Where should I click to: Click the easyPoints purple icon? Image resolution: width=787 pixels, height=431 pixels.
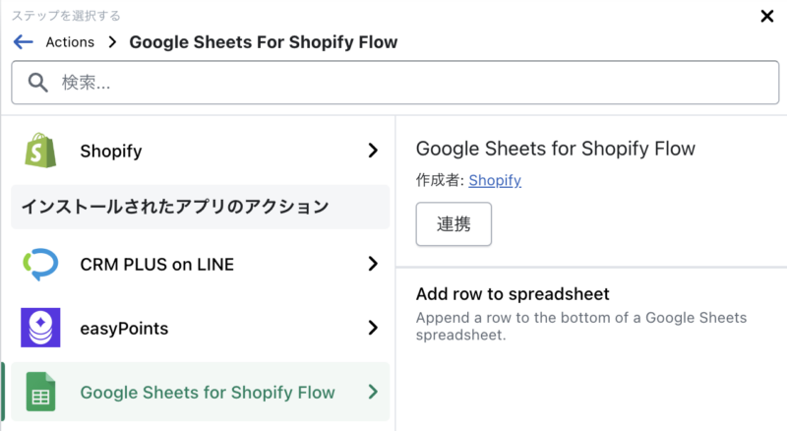click(40, 328)
